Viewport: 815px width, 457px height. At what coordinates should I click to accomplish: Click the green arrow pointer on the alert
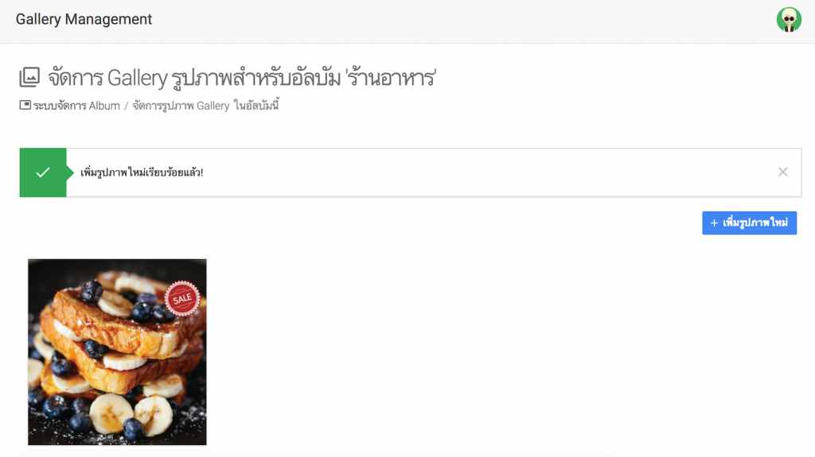(x=70, y=172)
